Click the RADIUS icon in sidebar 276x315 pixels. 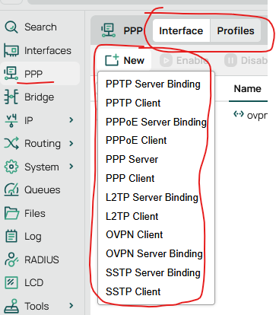coord(11,259)
